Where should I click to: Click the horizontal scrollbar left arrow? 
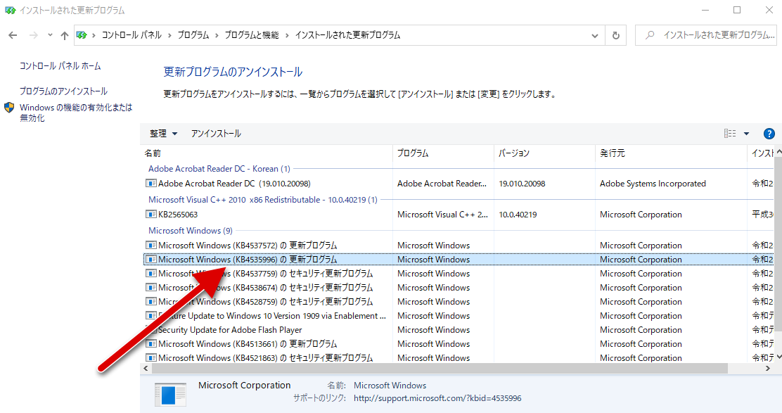pyautogui.click(x=146, y=369)
